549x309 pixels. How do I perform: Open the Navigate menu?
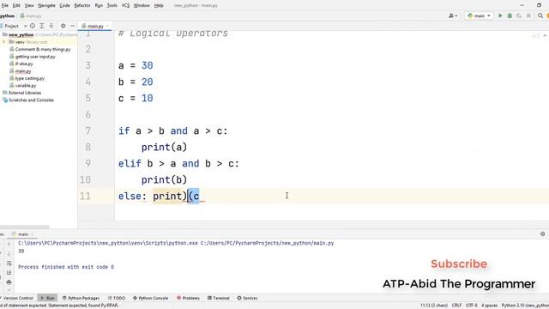point(46,6)
